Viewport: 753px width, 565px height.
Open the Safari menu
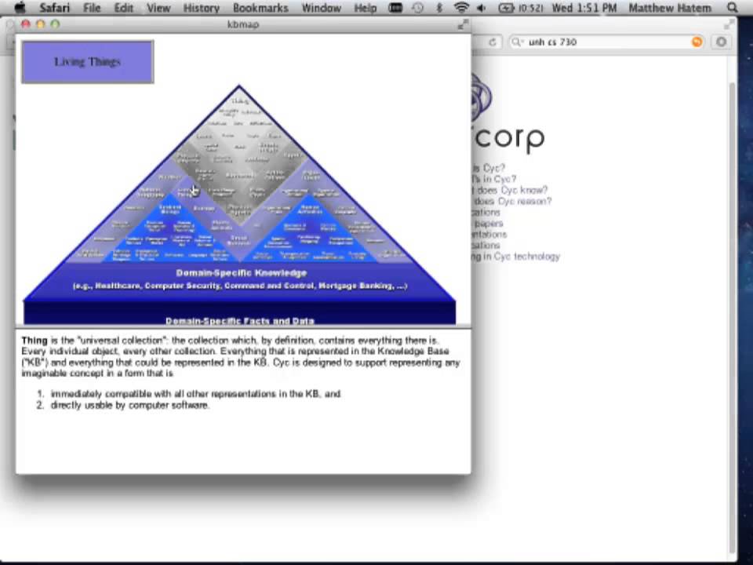(54, 8)
